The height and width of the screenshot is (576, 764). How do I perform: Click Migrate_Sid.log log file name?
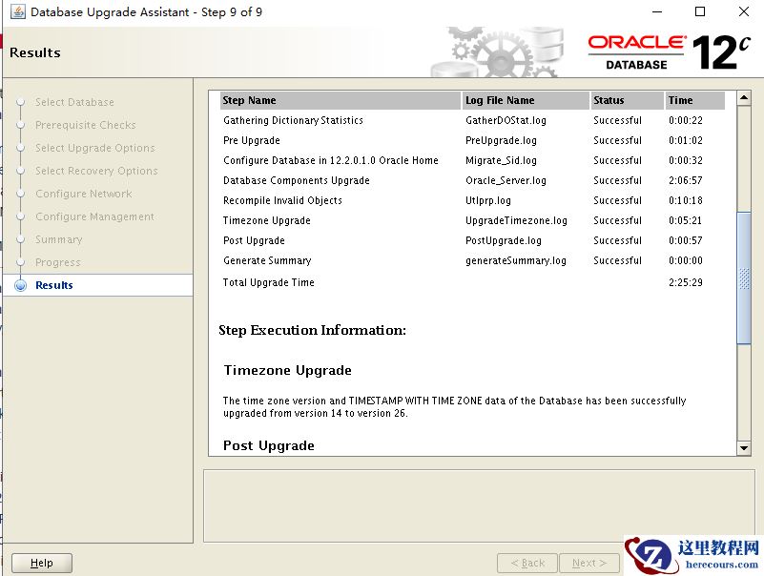(x=501, y=160)
